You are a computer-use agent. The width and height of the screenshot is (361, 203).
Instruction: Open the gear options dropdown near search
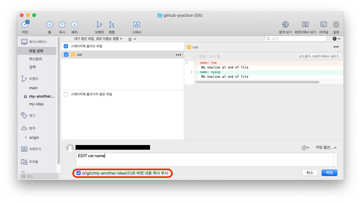pyautogui.click(x=336, y=39)
